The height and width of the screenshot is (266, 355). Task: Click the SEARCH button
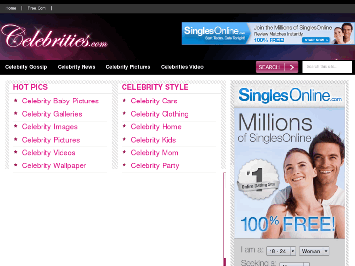click(x=277, y=67)
